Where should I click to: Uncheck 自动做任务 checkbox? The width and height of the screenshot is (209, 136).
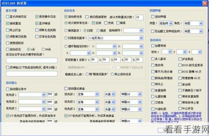(66, 17)
